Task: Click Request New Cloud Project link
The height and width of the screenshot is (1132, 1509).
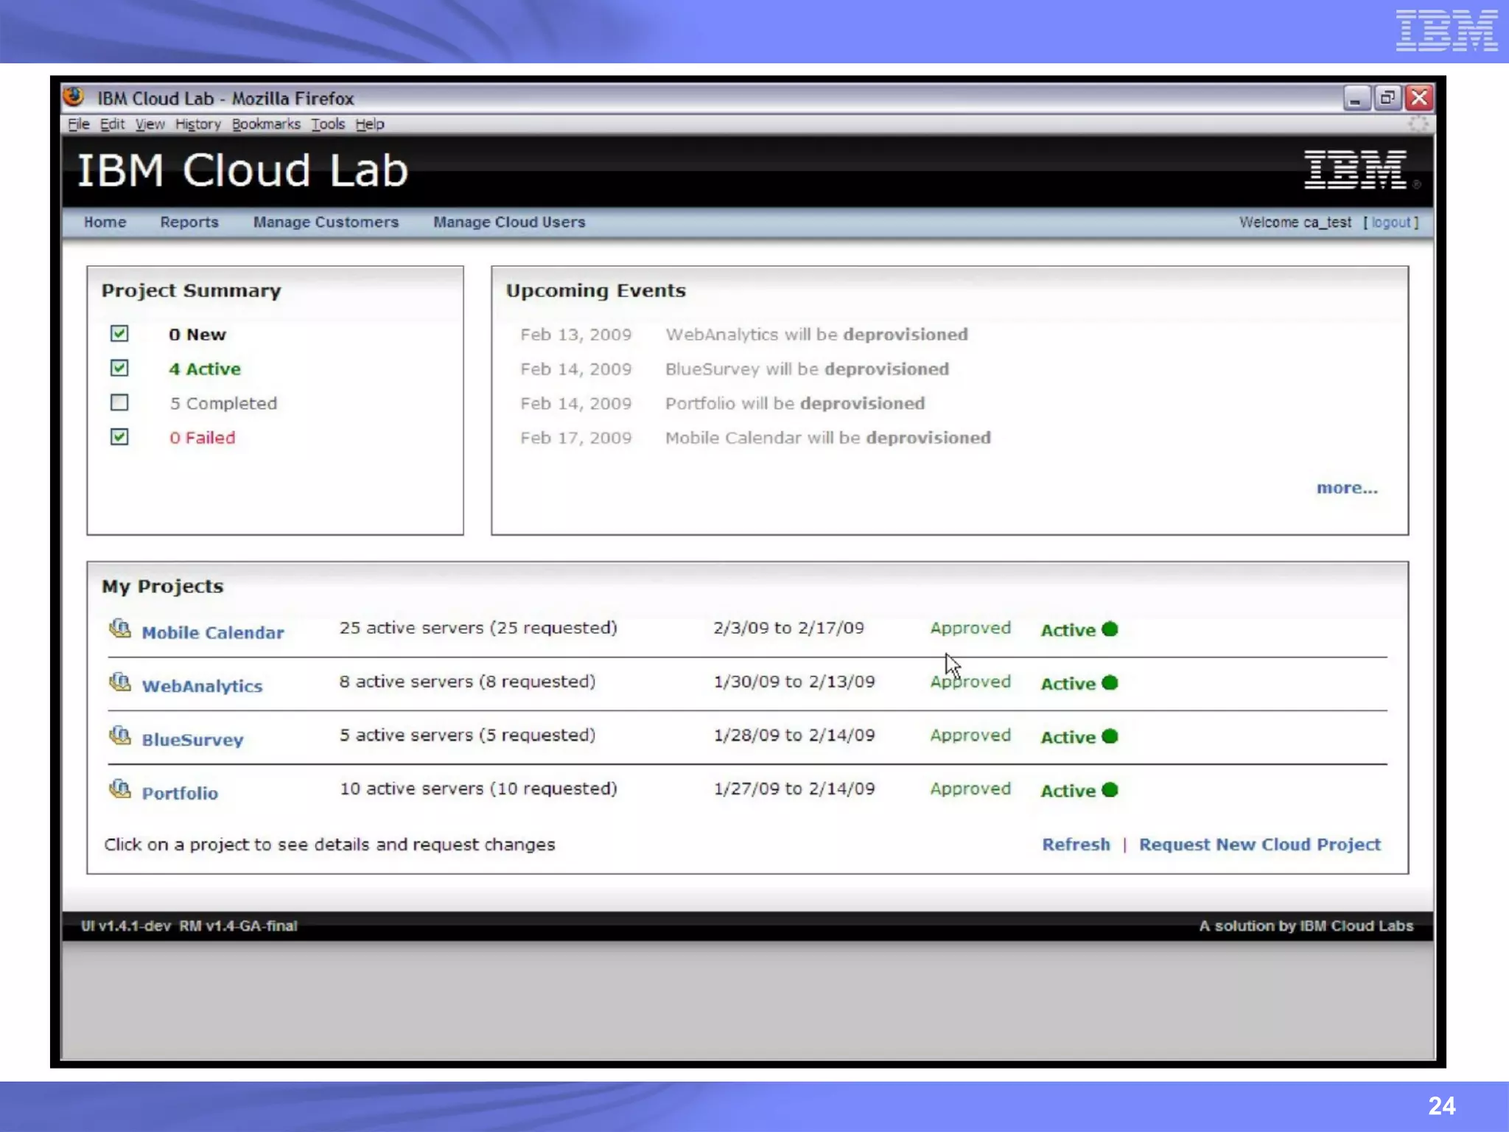Action: coord(1259,845)
